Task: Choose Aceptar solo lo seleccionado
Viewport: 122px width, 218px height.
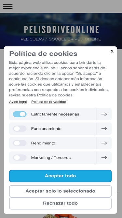Action: (60, 191)
